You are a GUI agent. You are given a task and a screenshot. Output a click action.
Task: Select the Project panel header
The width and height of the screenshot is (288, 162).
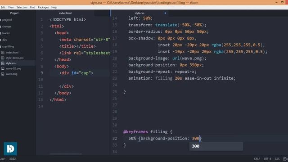point(14,13)
